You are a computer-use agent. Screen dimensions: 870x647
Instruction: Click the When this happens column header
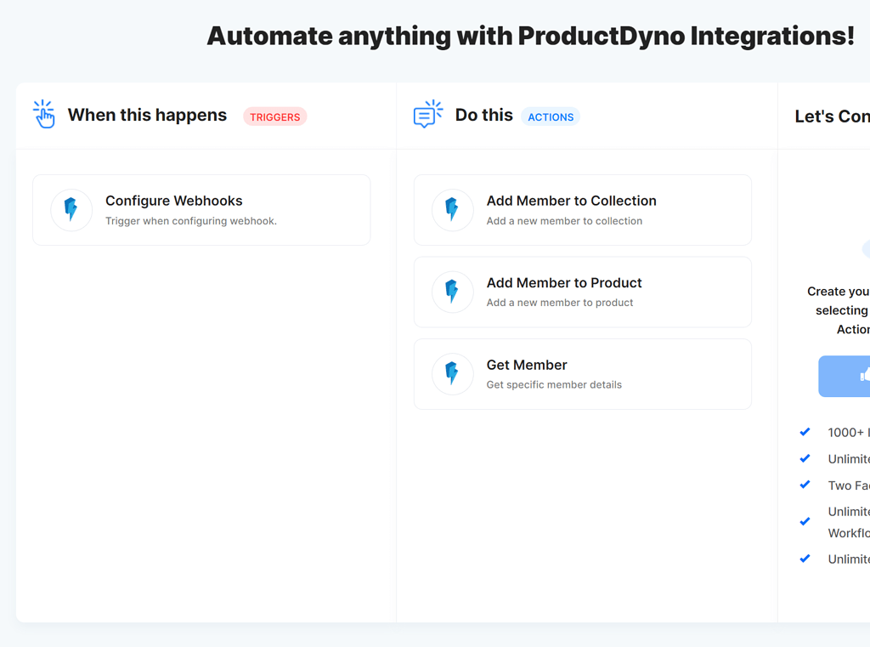tap(147, 115)
